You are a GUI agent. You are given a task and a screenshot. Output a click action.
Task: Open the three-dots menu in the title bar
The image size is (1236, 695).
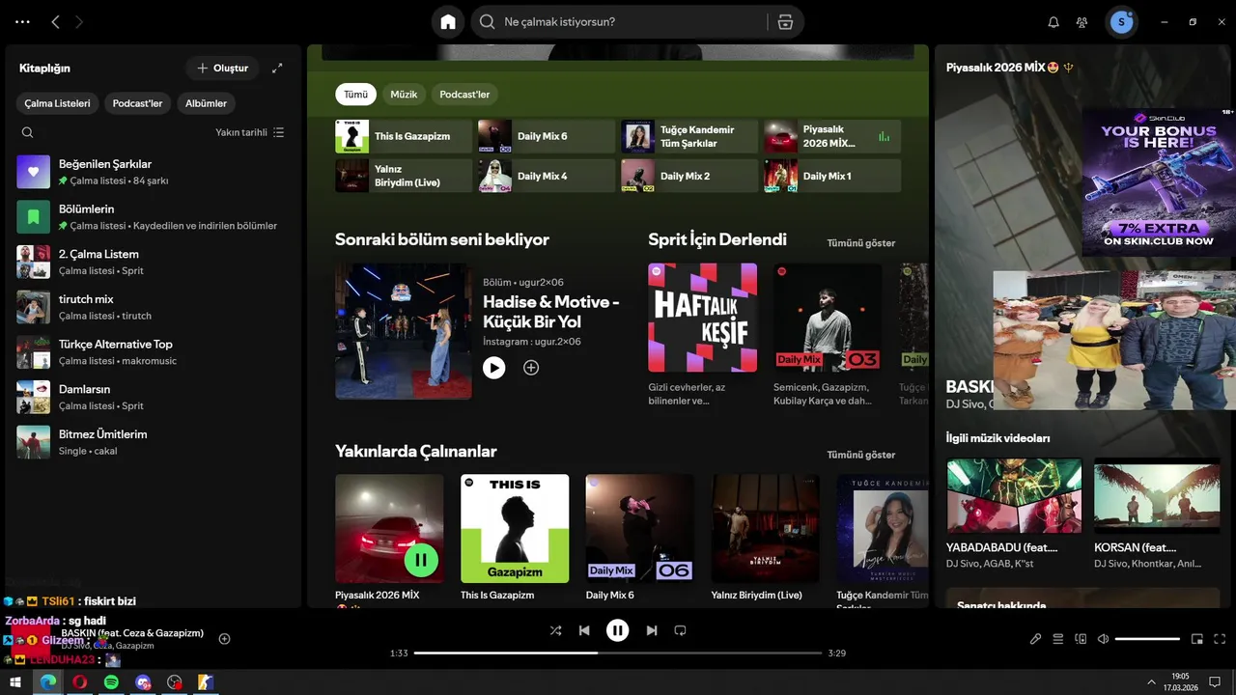[x=22, y=21]
